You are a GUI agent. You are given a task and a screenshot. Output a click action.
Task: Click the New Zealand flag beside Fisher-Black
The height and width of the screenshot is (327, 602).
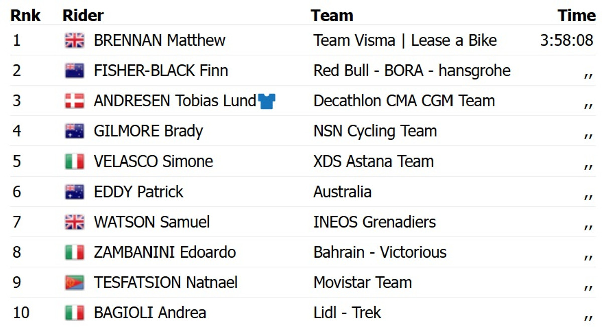(74, 71)
